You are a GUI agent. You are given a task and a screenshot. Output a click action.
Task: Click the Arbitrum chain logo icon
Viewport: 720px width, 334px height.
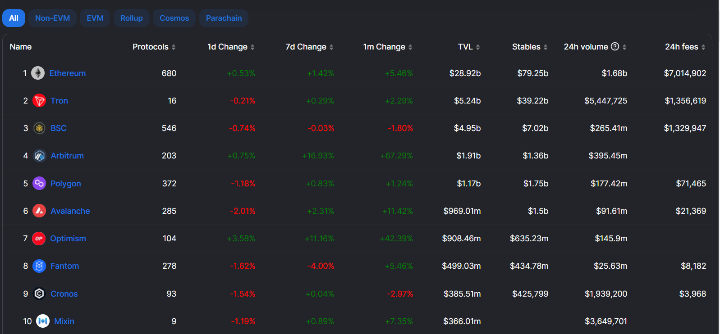point(39,156)
